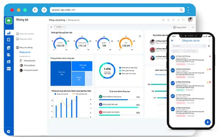This screenshot has height=137, width=219.
Task: Toggle the hamburger list icon beside Nhóm
Action: tap(51, 27)
